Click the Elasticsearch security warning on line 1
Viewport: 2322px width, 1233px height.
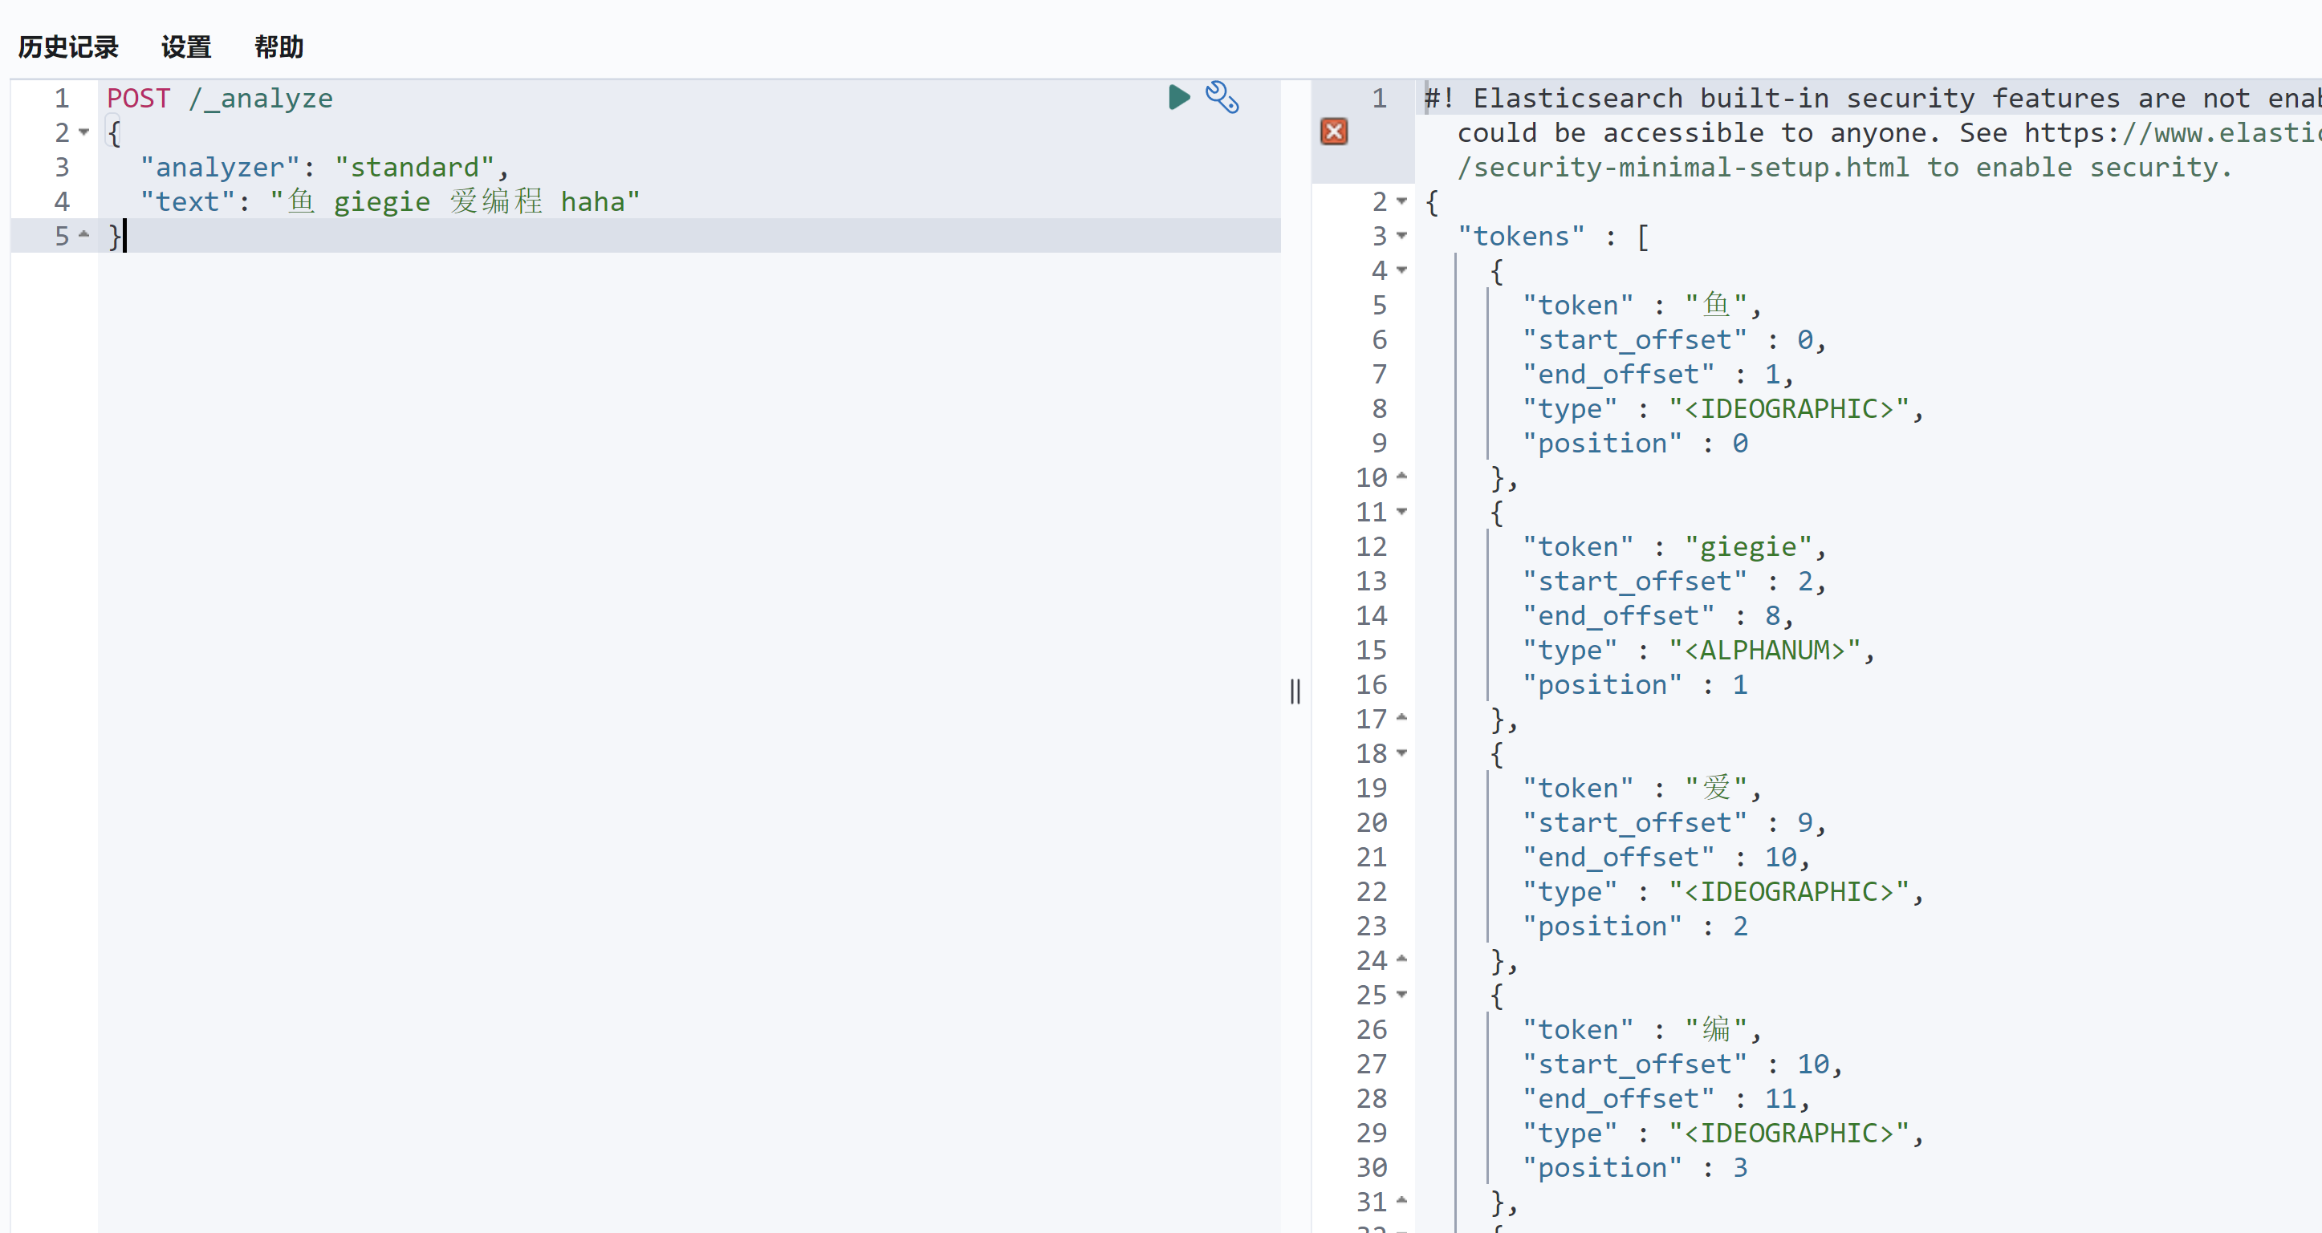(1873, 98)
